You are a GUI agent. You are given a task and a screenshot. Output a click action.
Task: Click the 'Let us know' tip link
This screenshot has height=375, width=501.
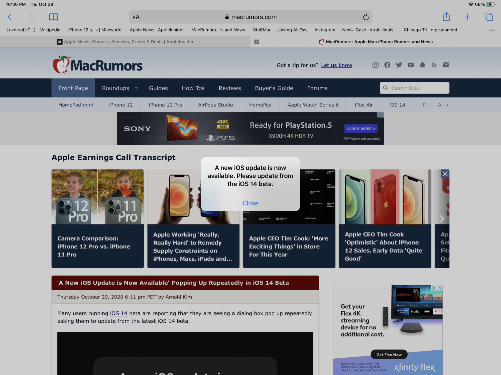click(x=336, y=65)
